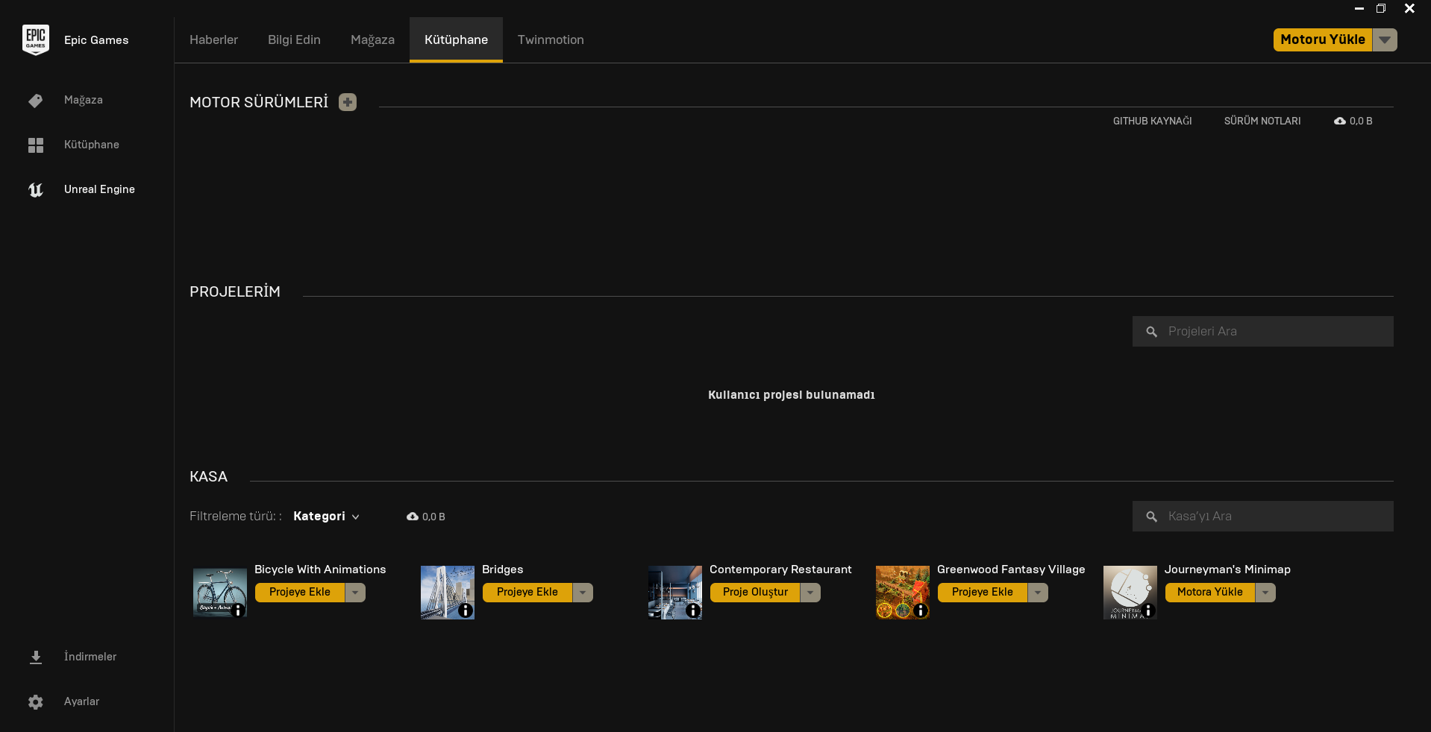
Task: Show info for Bridges asset
Action: 466,610
